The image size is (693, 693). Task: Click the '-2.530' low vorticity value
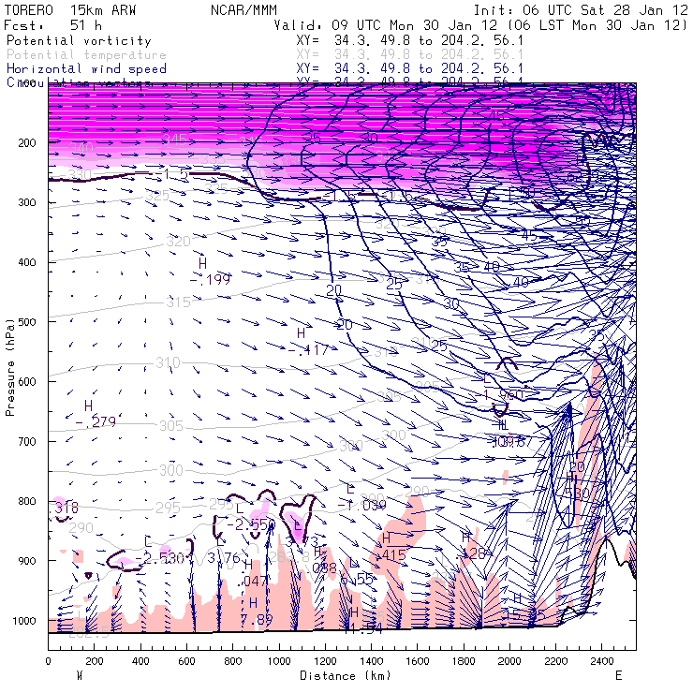159,559
